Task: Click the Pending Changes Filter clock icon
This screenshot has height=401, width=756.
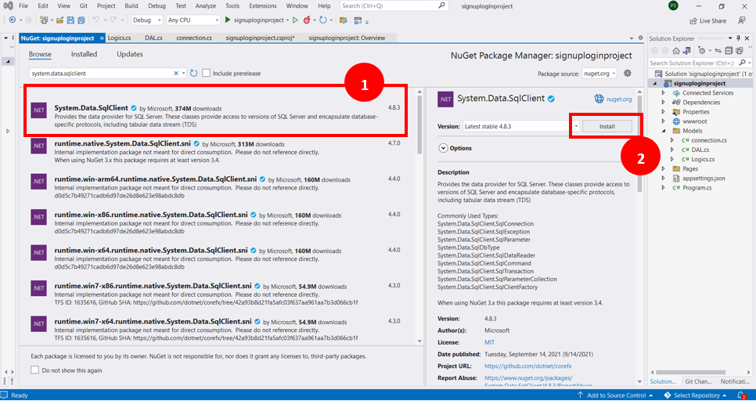Action: 702,51
